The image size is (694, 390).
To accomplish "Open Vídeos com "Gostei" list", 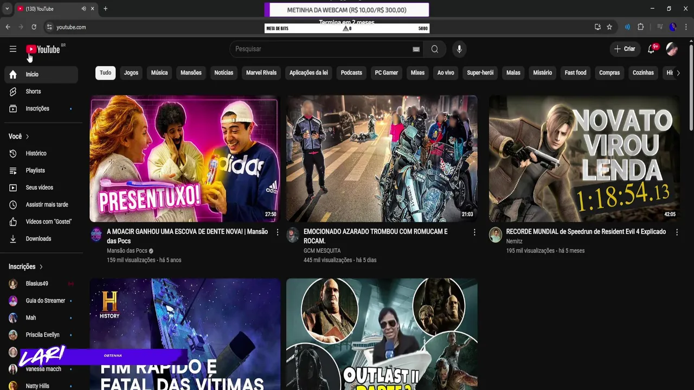I will point(41,222).
